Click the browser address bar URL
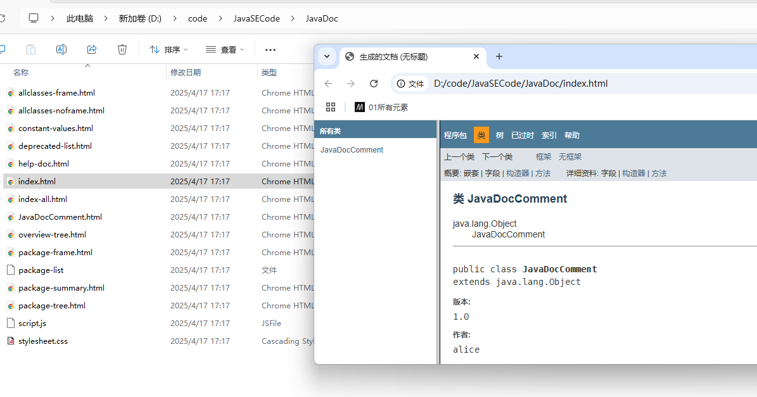The image size is (757, 397). pyautogui.click(x=521, y=84)
